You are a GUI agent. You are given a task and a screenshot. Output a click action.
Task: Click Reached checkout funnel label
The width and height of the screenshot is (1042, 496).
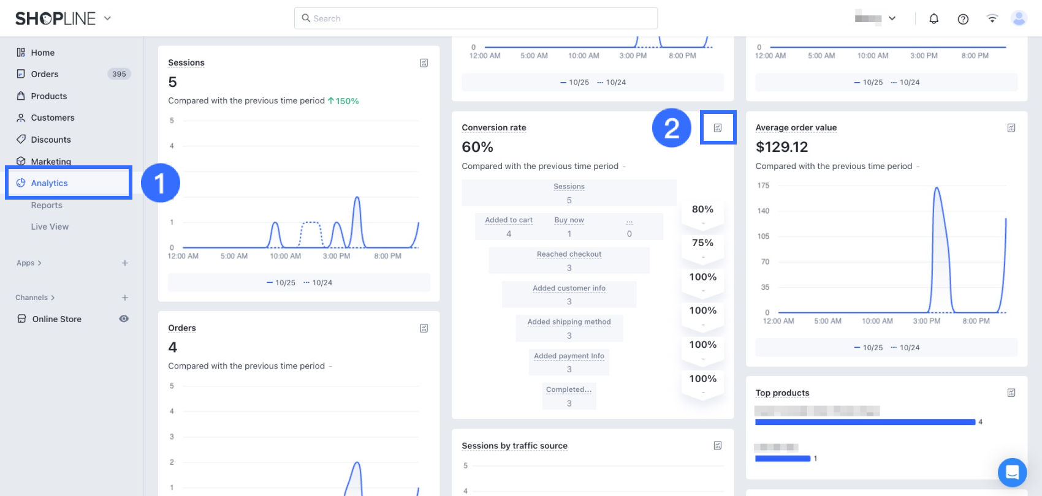click(569, 254)
